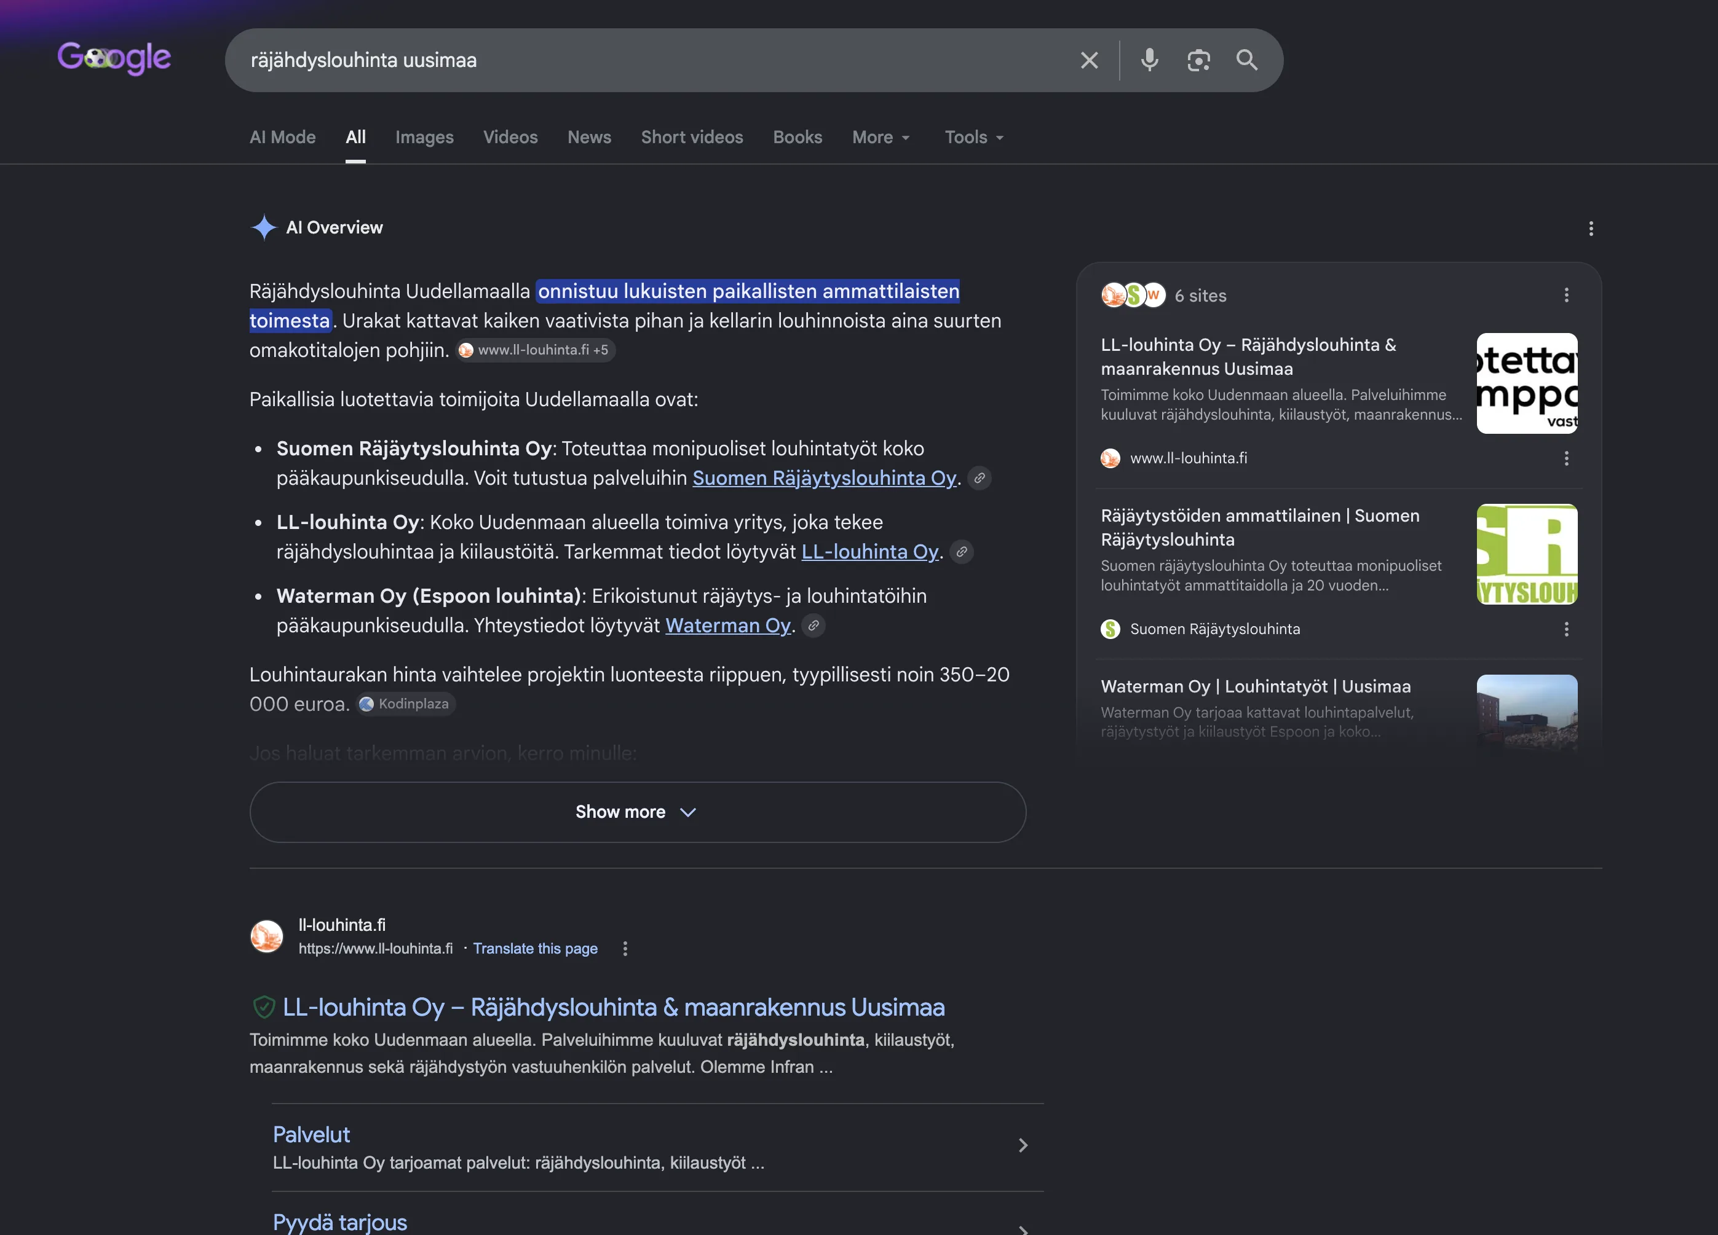Expand AI Overview with Show more

tap(638, 813)
